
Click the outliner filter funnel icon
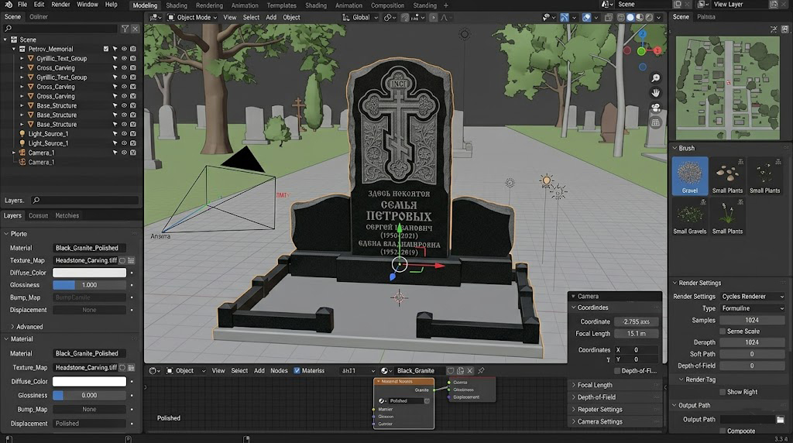coord(125,29)
